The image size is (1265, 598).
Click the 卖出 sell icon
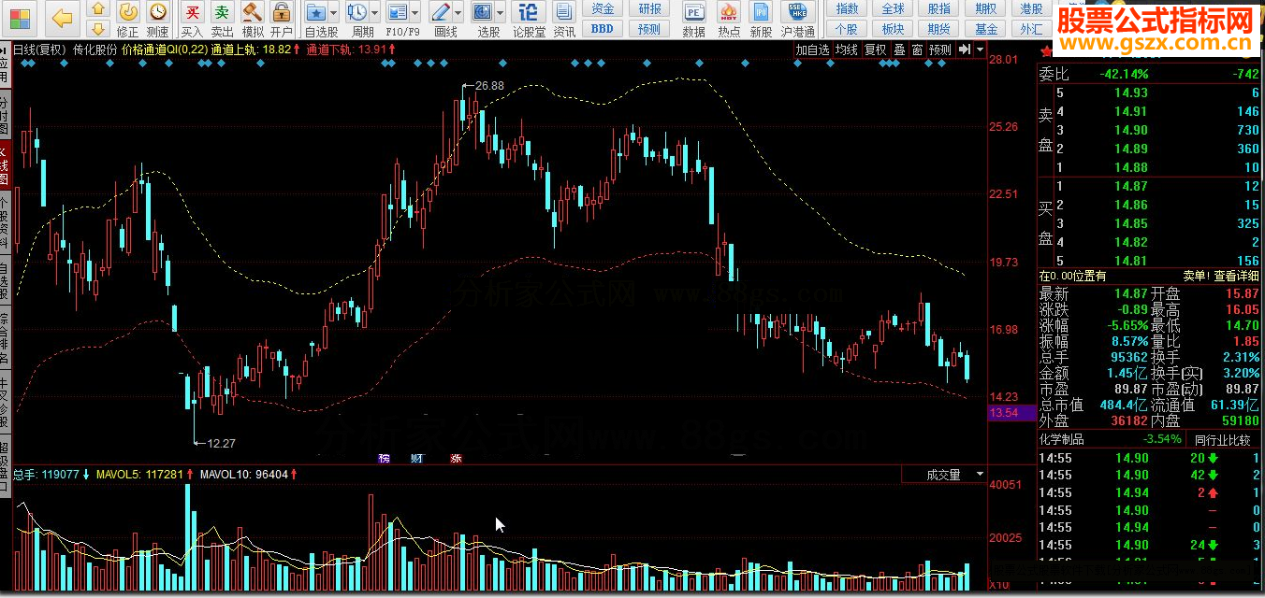[222, 12]
